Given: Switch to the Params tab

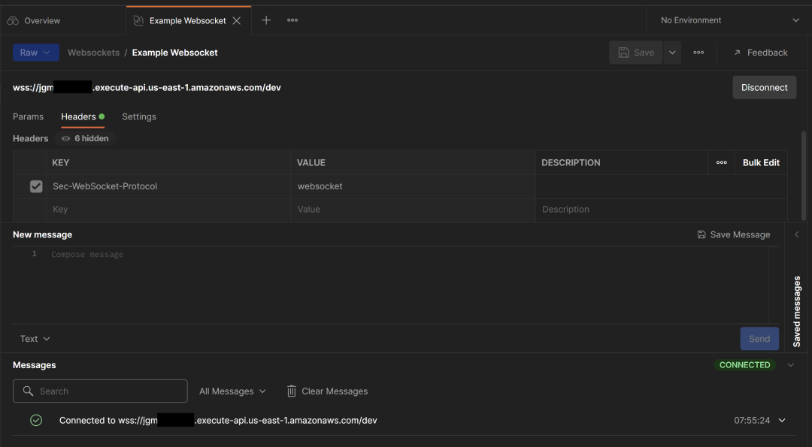Looking at the screenshot, I should tap(28, 116).
